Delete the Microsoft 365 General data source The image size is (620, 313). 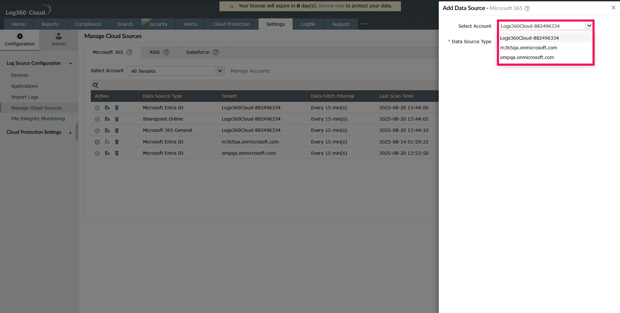(117, 130)
